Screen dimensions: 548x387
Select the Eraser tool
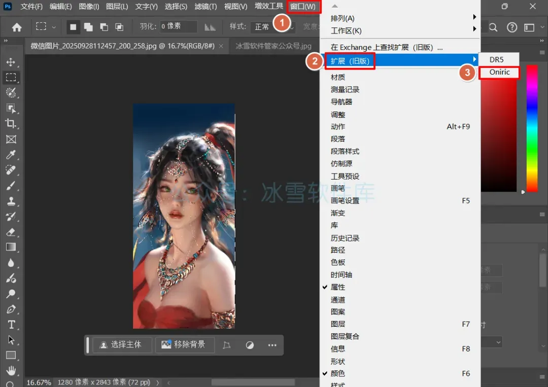pos(11,232)
